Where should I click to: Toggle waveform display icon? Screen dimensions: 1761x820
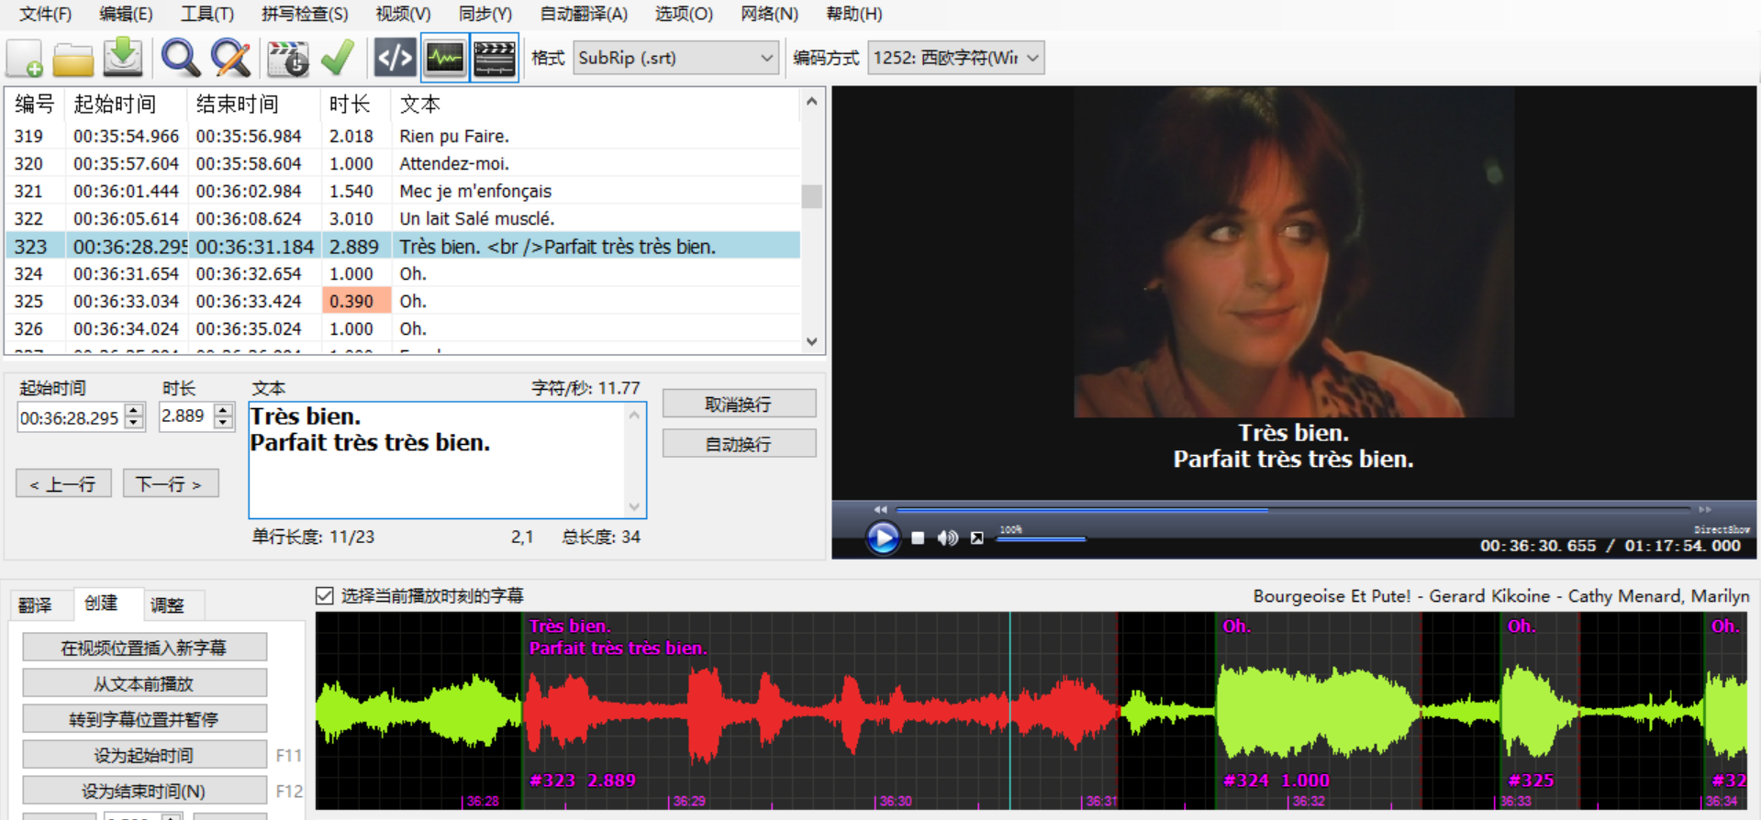(445, 58)
